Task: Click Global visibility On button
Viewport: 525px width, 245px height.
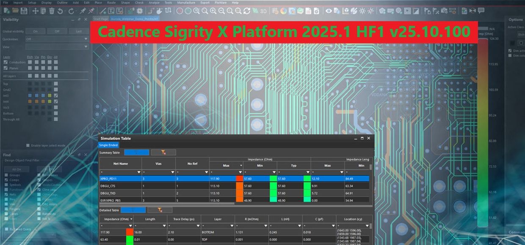Action: point(35,31)
